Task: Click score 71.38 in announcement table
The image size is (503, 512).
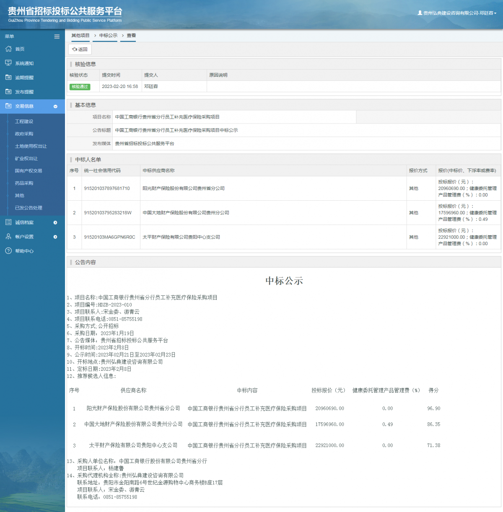Action: pos(434,445)
